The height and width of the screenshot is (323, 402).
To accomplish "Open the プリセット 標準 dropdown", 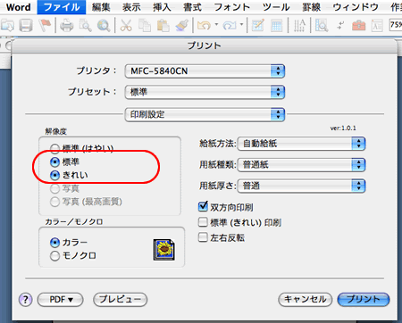I will point(205,92).
